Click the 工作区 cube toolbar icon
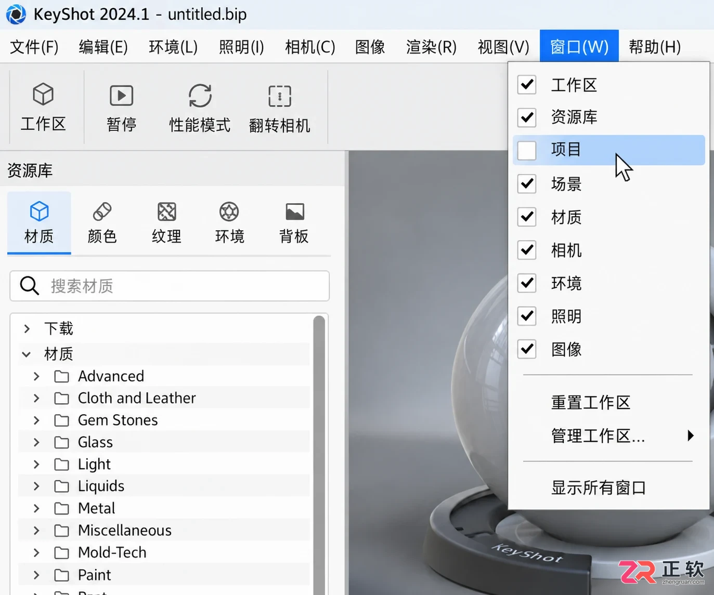714x595 pixels. pos(43,95)
